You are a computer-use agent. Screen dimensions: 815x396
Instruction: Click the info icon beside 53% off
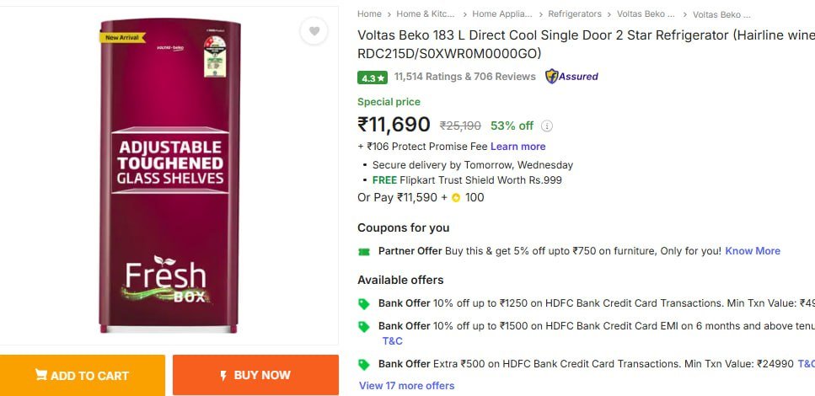pyautogui.click(x=546, y=126)
